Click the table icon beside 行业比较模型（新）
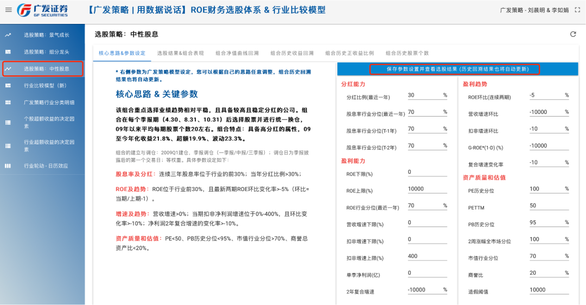Viewport: 586px width, 305px height. 8,86
